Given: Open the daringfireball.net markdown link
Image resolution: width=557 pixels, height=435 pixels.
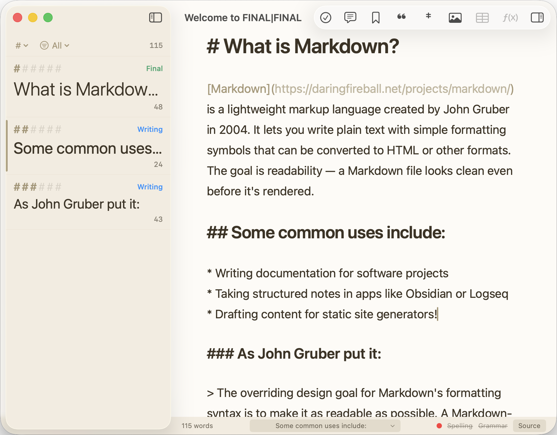Looking at the screenshot, I should tap(360, 89).
